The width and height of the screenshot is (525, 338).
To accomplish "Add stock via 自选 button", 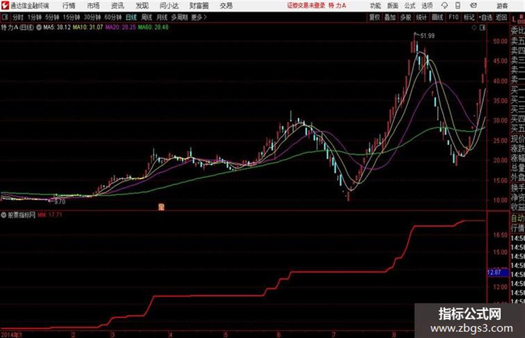I will [x=485, y=17].
